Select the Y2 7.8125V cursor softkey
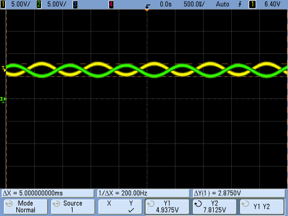 coord(215,206)
